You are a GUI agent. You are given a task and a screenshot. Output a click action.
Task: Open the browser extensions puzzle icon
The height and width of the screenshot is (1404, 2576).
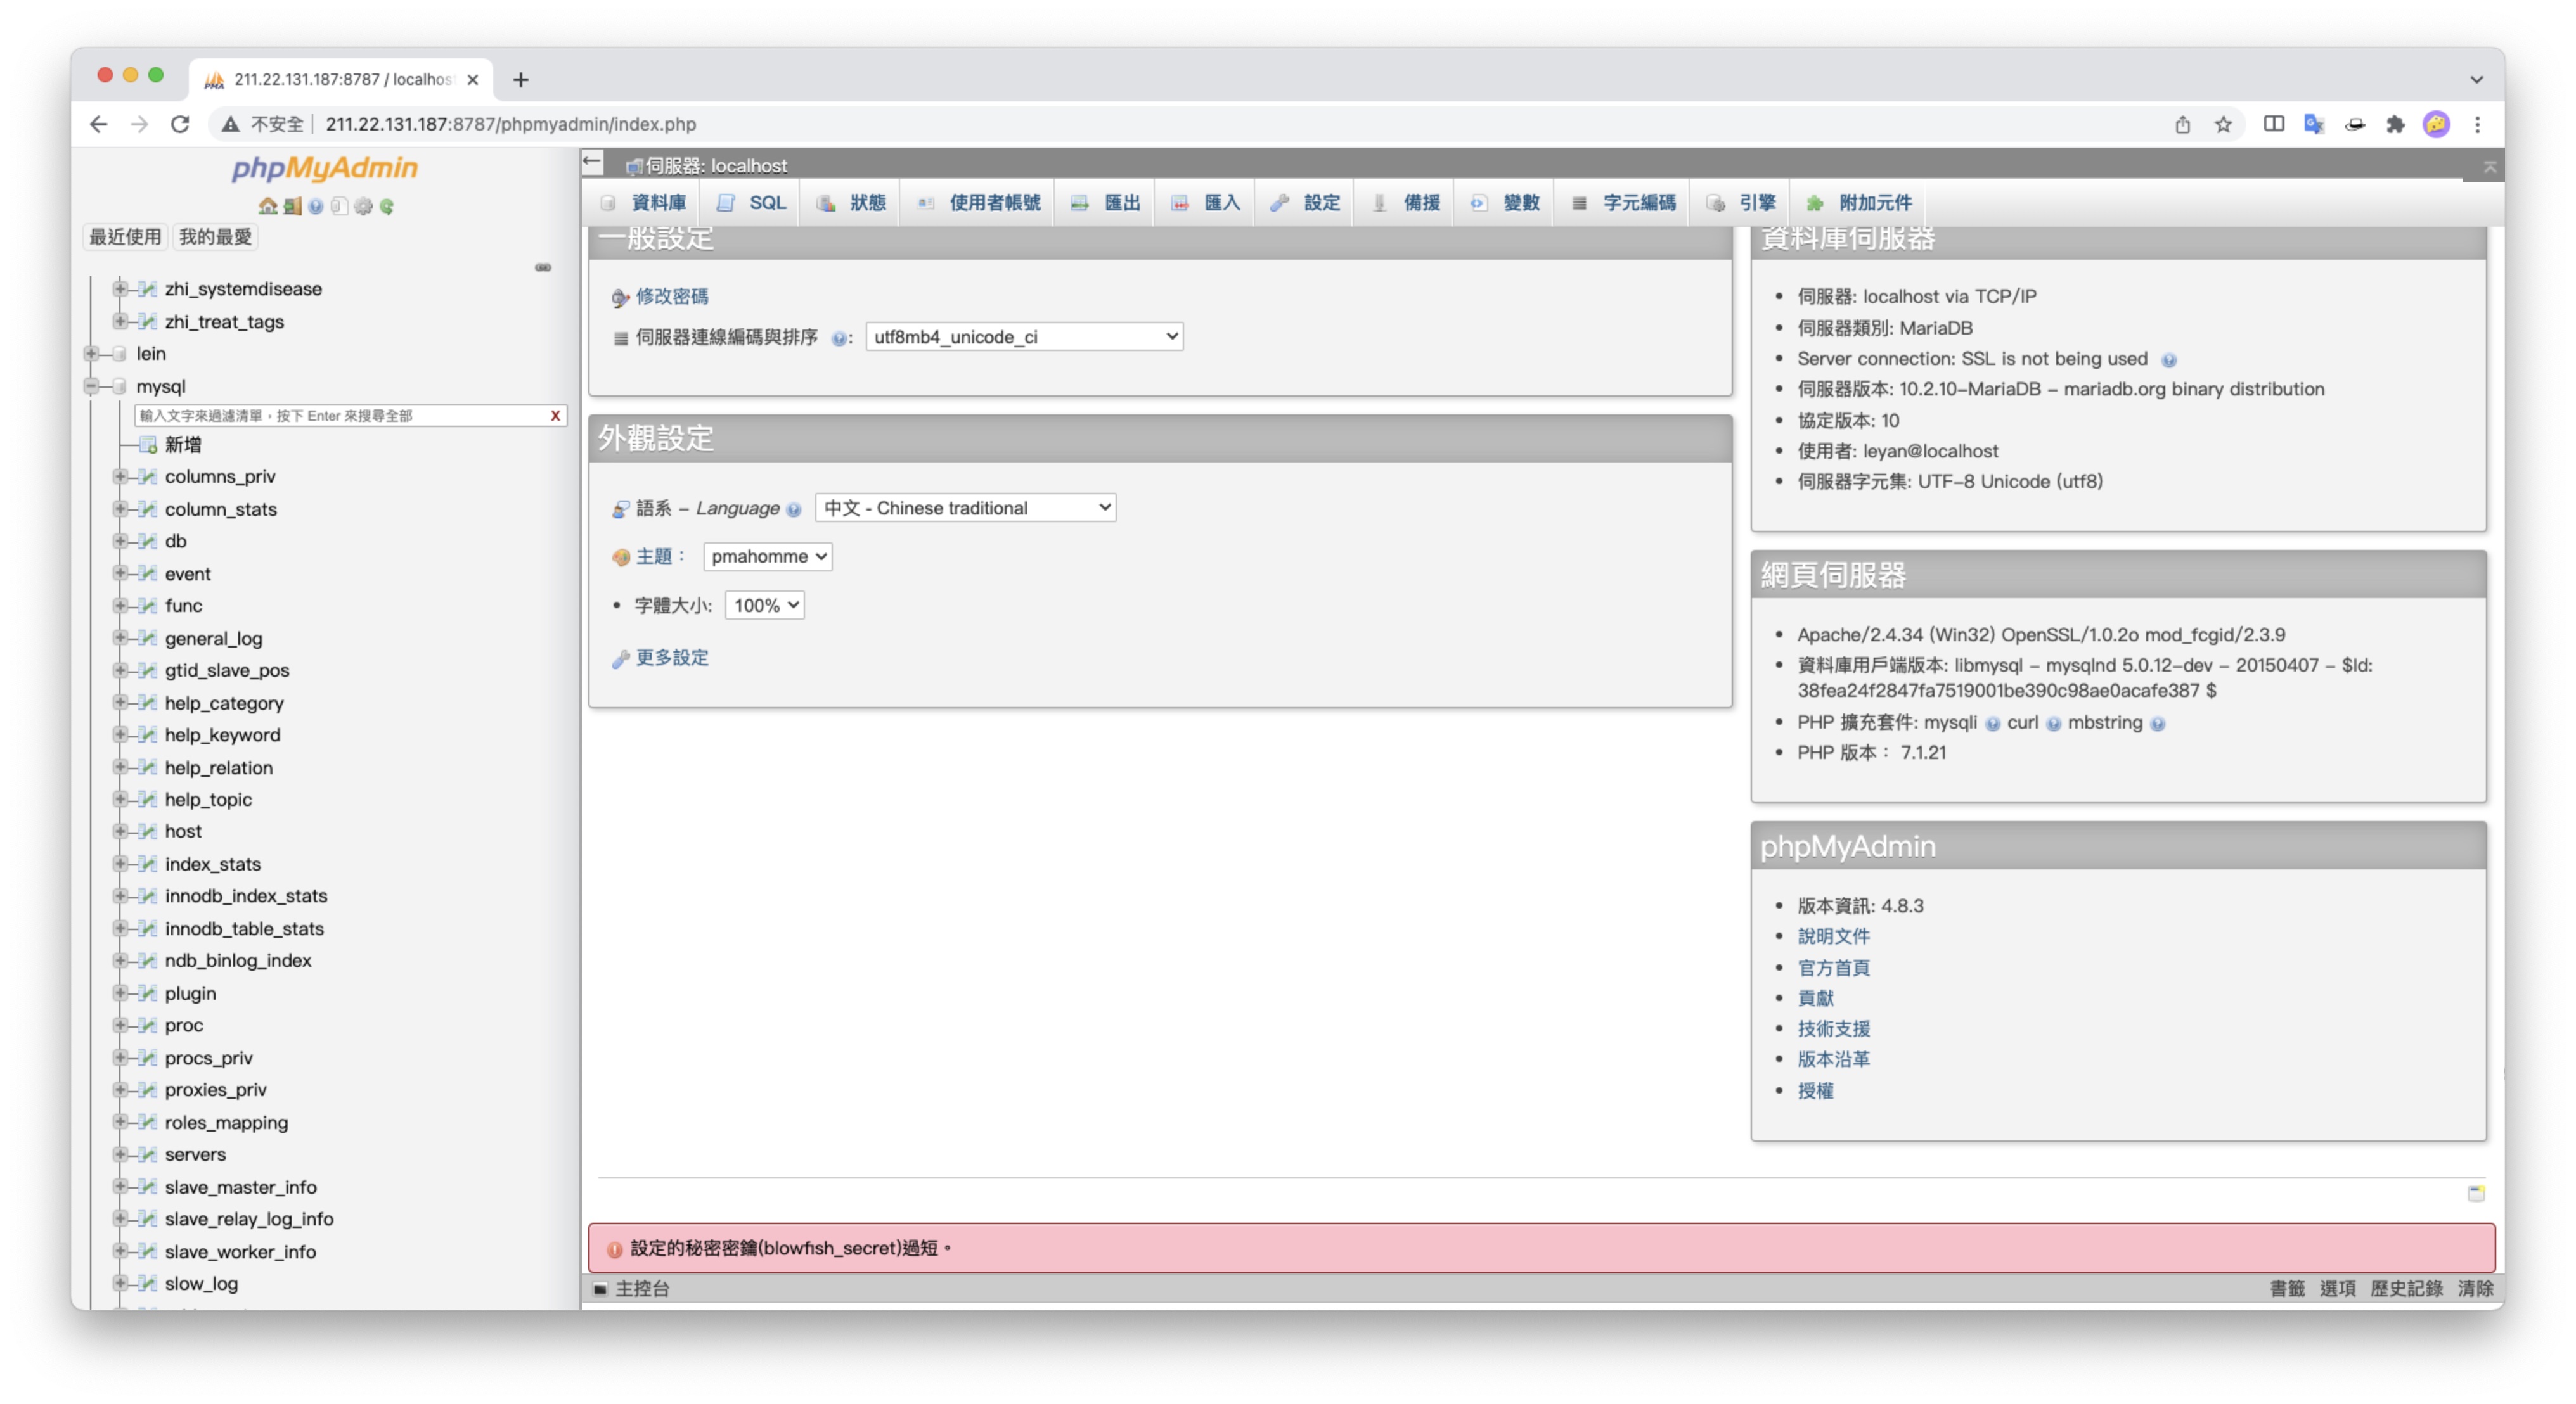point(2395,124)
